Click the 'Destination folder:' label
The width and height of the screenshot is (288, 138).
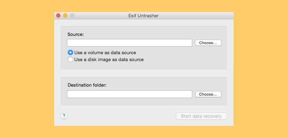[x=87, y=85]
